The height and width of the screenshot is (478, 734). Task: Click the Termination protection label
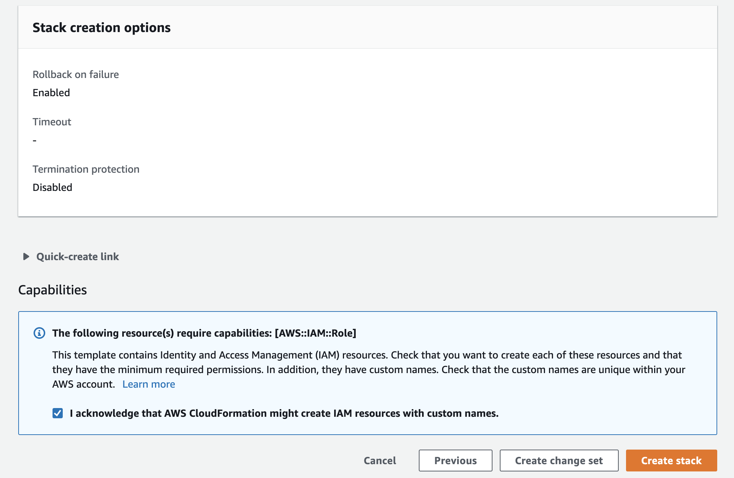[86, 169]
